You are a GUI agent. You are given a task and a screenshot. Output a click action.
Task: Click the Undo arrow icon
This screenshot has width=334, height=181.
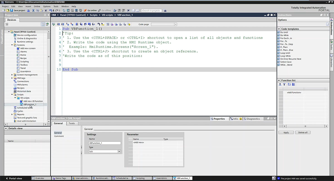coord(50,11)
